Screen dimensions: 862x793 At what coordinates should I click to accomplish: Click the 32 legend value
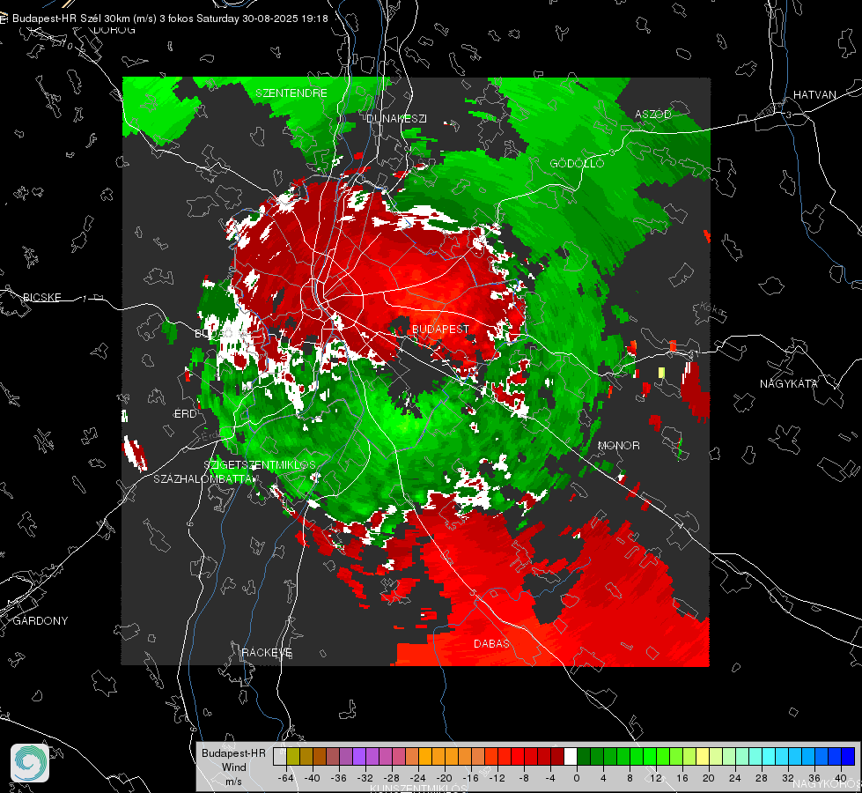788,778
